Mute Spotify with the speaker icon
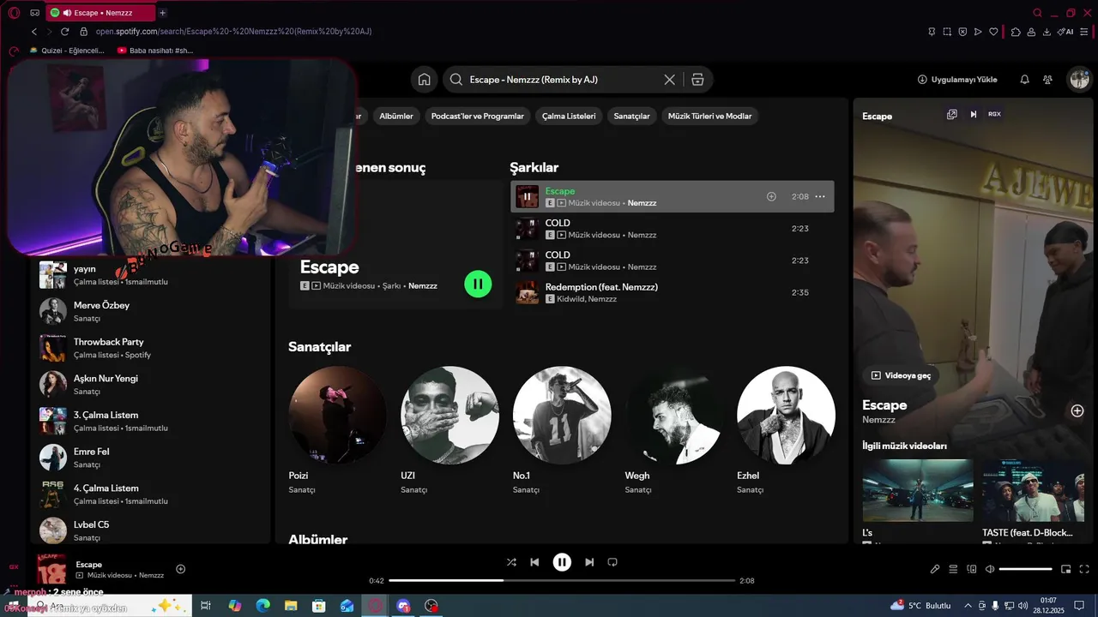Viewport: 1098px width, 617px height. [x=990, y=569]
